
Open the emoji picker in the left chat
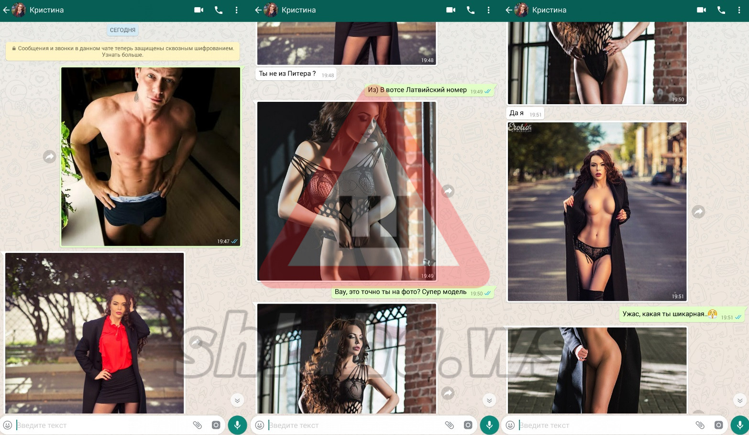pos(8,425)
